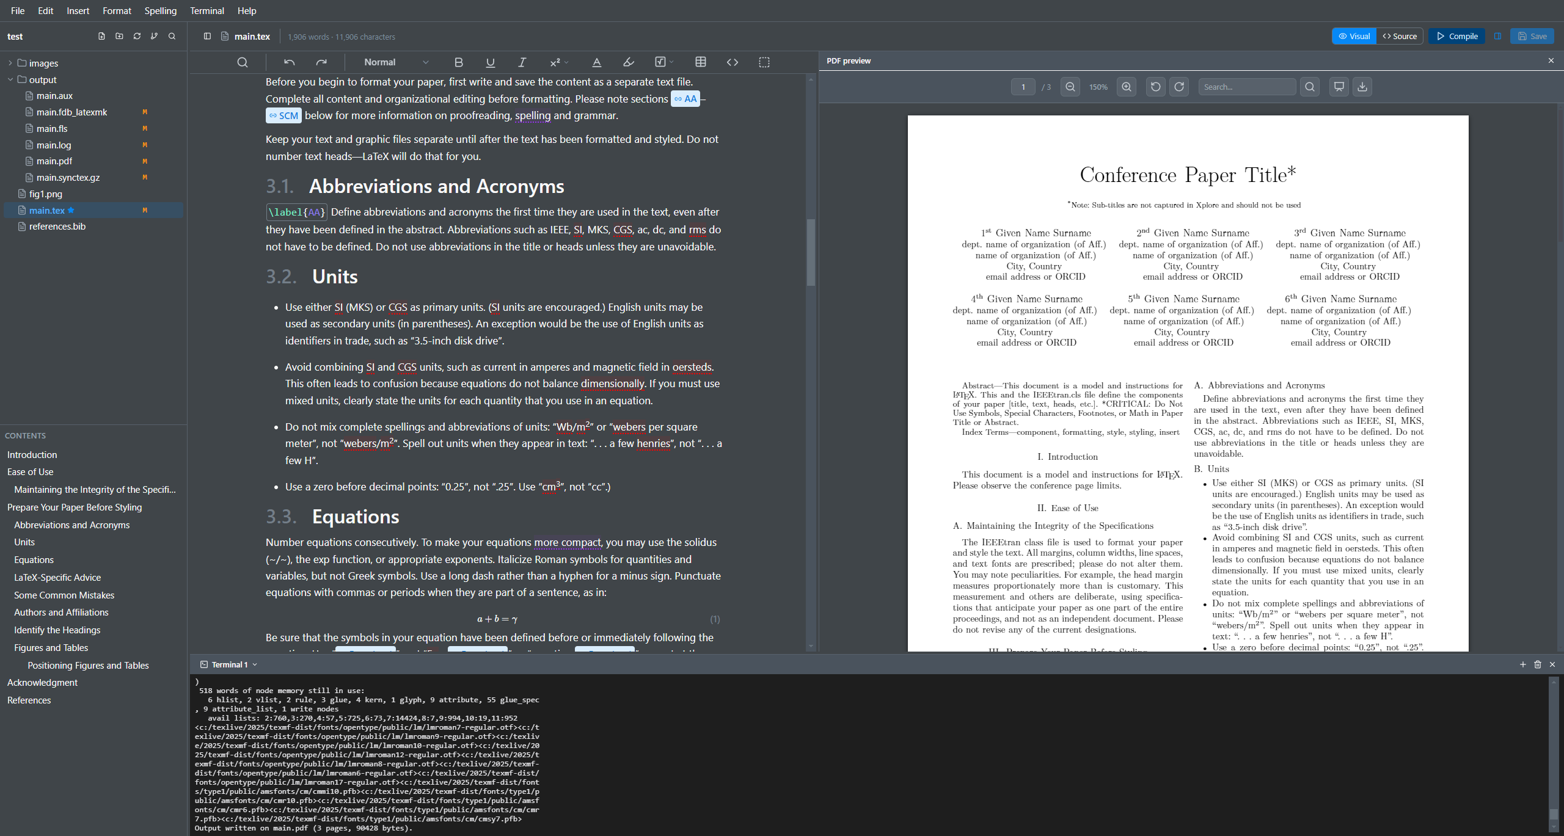Add a new terminal with plus icon
This screenshot has height=836, width=1564.
click(1522, 664)
